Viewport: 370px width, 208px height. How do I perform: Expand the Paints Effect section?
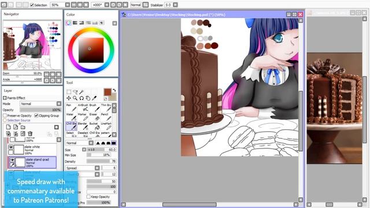tap(5, 98)
